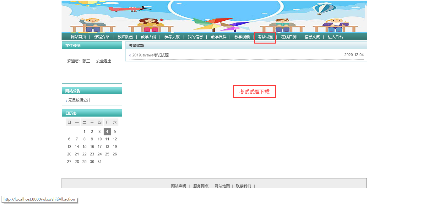Image resolution: width=429 pixels, height=204 pixels.
Task: Click 欢迎您：张三 welcome text
Action: 79,61
